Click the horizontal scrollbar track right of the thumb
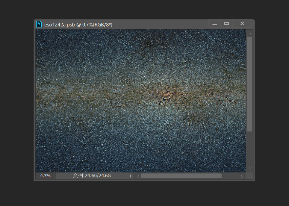Viewport: 289px width, 206px height. 230,176
